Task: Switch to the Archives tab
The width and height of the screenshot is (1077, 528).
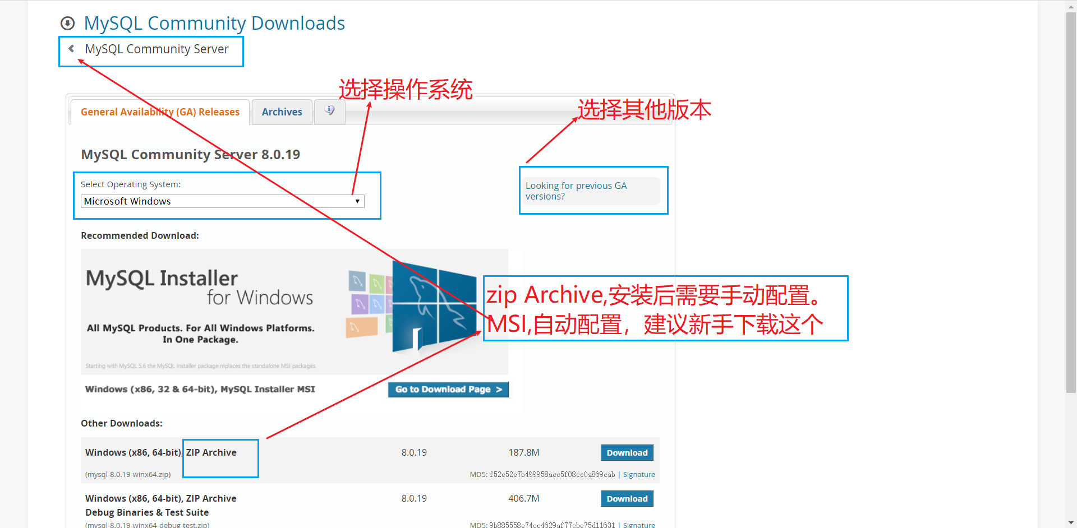Action: [x=282, y=112]
